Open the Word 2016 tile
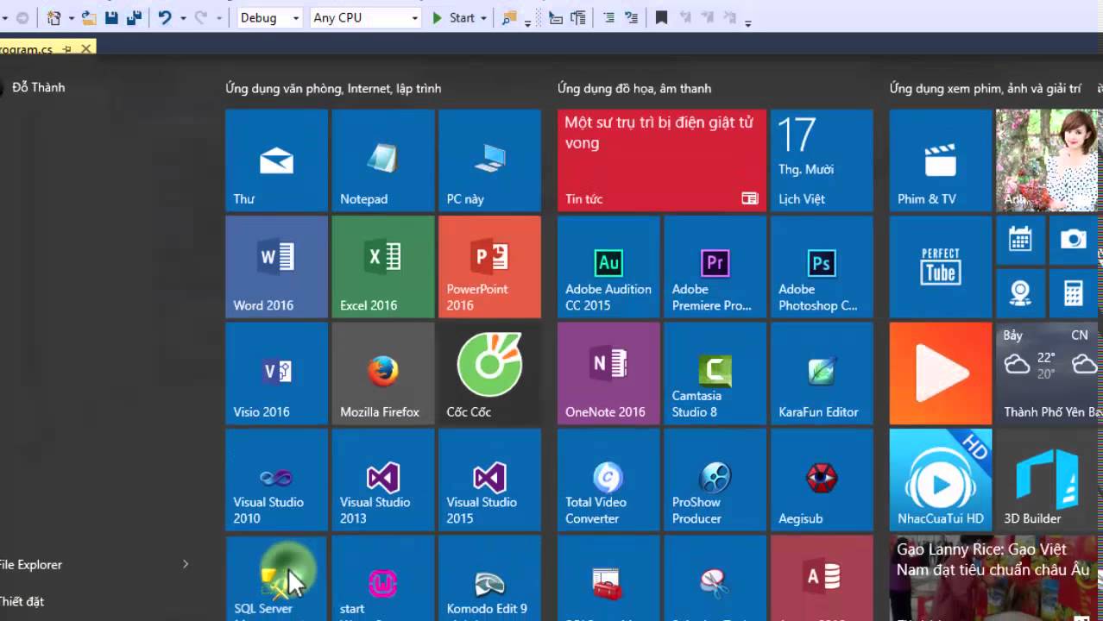The image size is (1103, 621). click(x=276, y=267)
